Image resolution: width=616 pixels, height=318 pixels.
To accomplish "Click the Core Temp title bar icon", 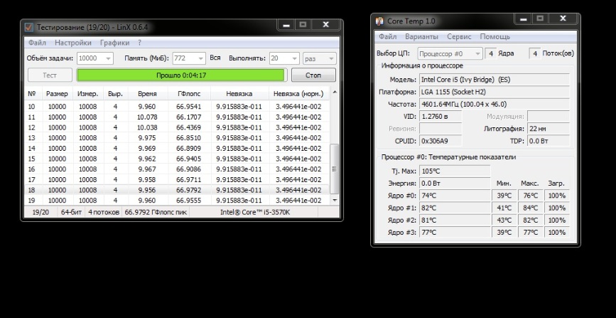I will (x=379, y=21).
